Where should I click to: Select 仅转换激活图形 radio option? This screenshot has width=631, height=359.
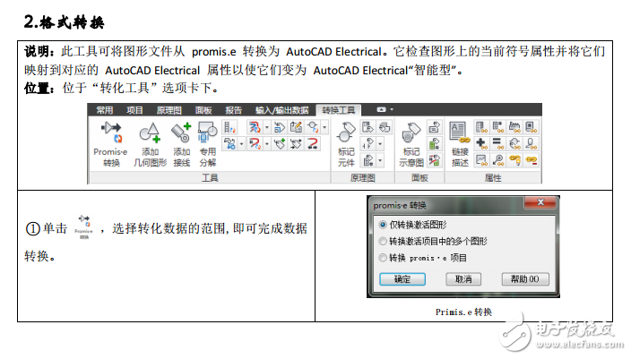385,224
